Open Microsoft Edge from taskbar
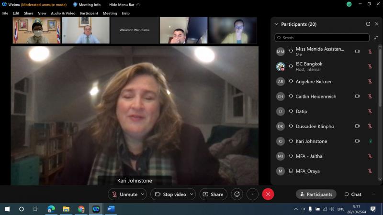This screenshot has height=215, width=383. (x=51, y=209)
